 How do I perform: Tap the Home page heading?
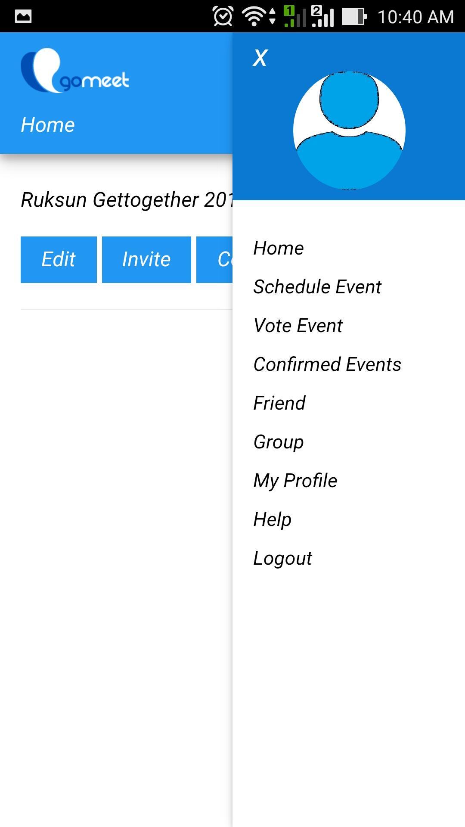(48, 125)
